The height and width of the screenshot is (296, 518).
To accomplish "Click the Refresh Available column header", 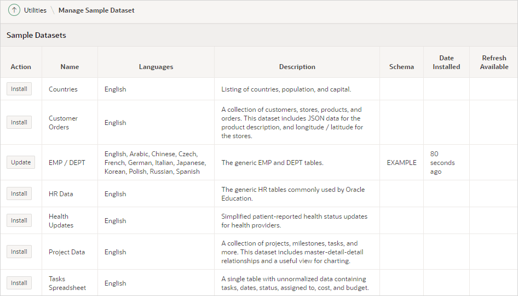I will click(494, 62).
